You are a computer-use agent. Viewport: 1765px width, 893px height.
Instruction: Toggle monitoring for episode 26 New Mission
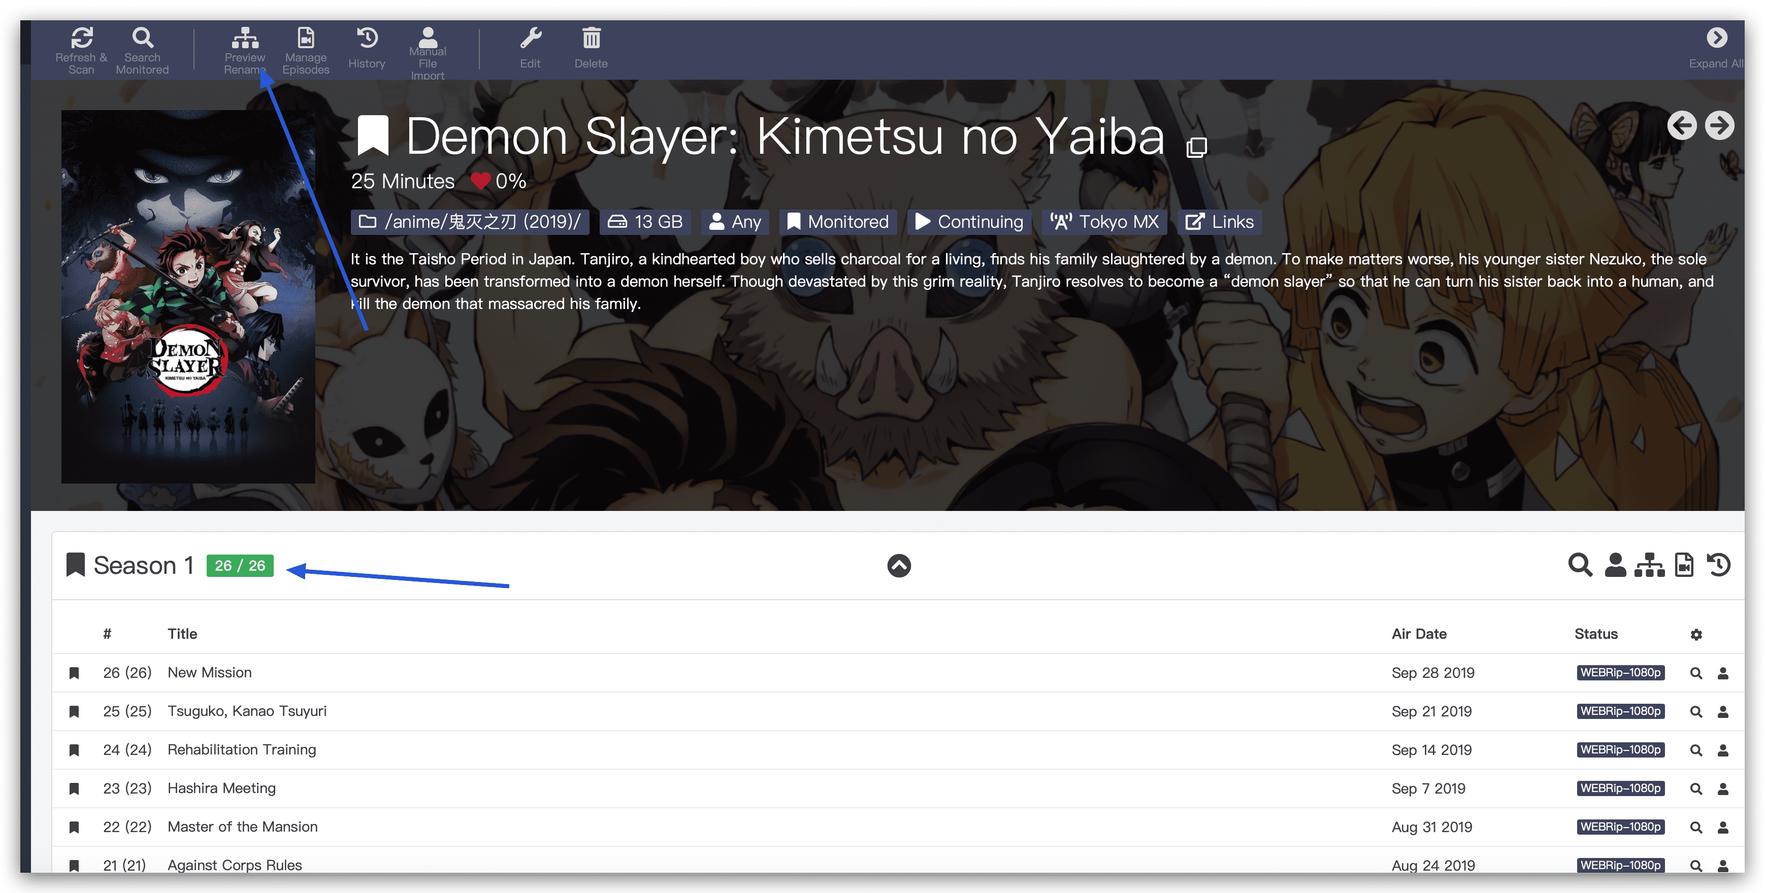(x=74, y=673)
